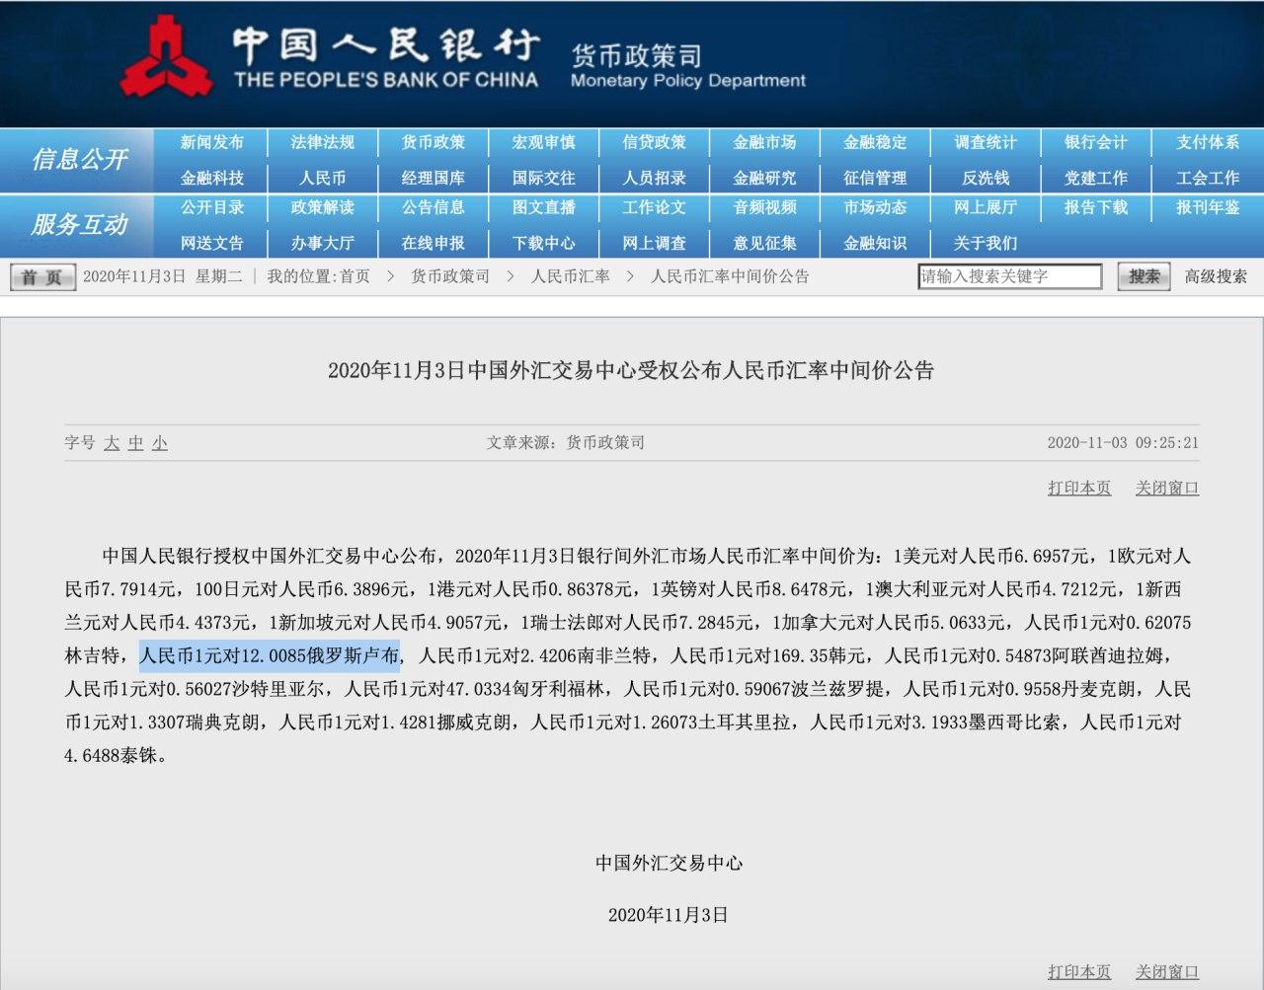Image resolution: width=1264 pixels, height=990 pixels.
Task: Open 党建工作 navigation link
Action: tap(1097, 179)
